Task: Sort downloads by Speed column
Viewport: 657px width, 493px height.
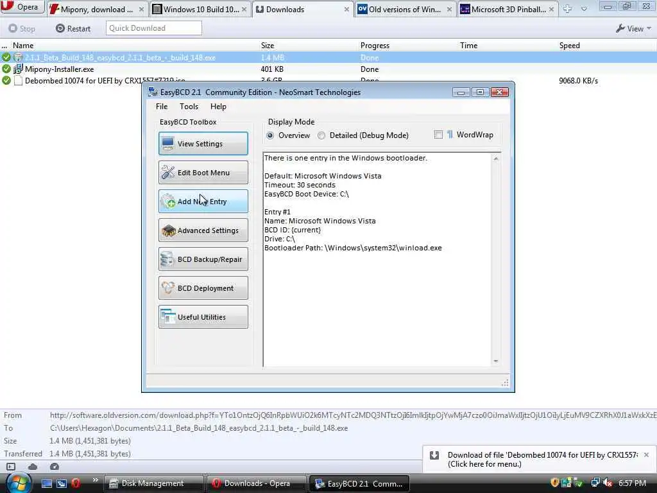Action: 570,46
